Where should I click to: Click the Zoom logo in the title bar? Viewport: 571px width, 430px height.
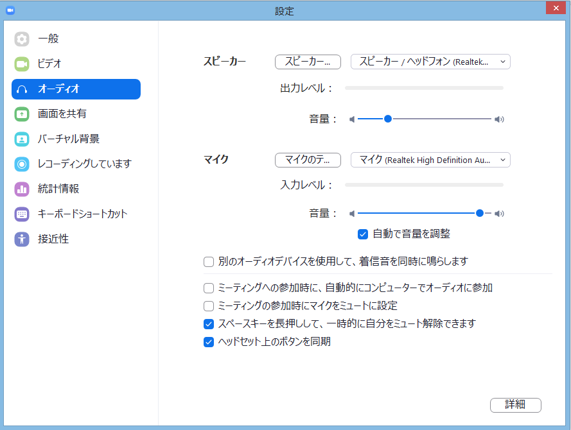coord(10,10)
